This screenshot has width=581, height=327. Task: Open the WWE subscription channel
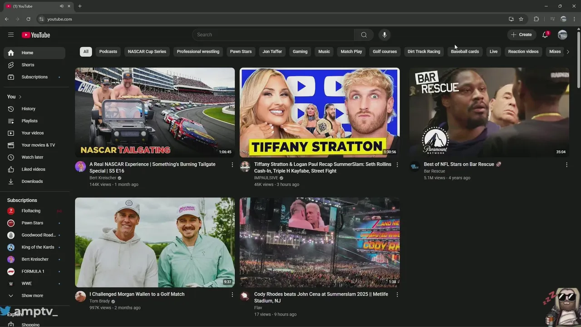point(34,284)
